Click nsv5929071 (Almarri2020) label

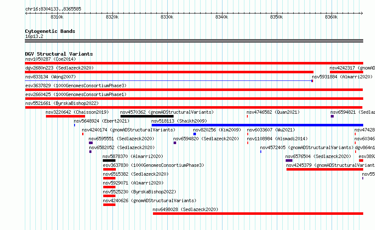[x=133, y=183]
